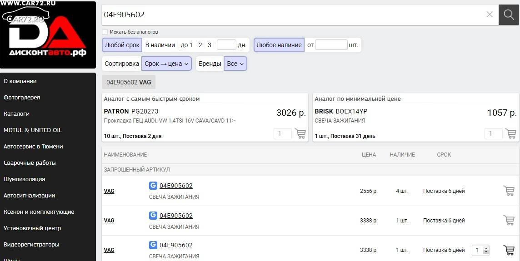Click the 2556 р. price cell
This screenshot has width=520, height=261.
coord(369,191)
